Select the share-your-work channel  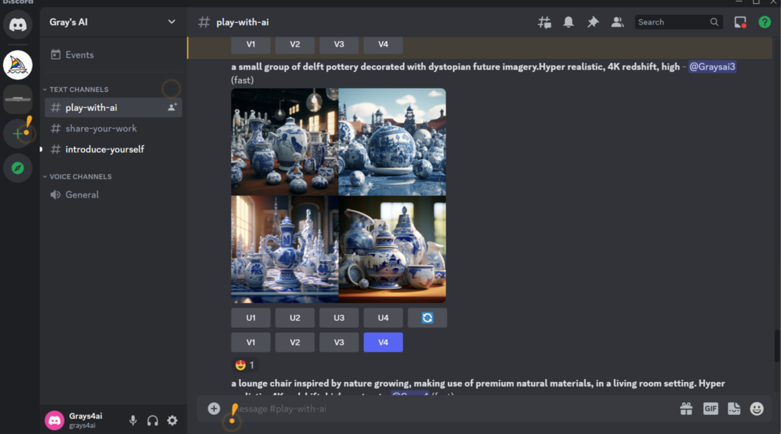click(100, 129)
